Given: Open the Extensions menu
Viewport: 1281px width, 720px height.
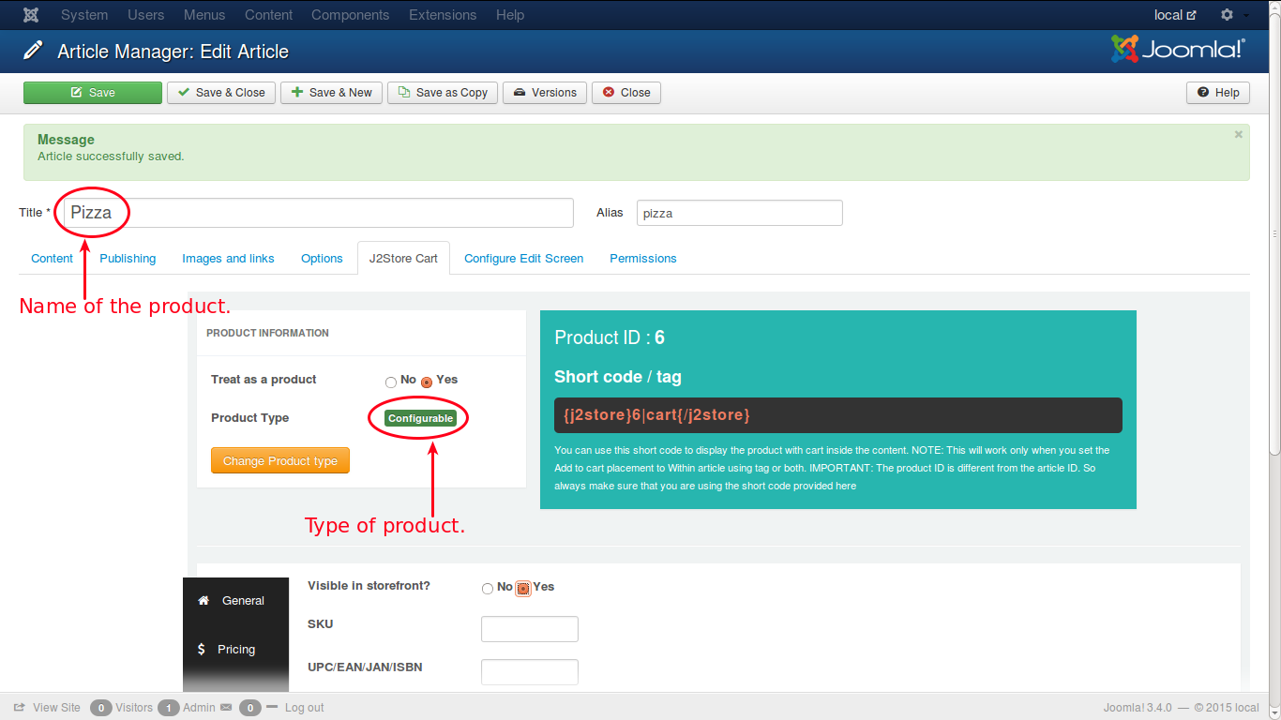Looking at the screenshot, I should 445,15.
